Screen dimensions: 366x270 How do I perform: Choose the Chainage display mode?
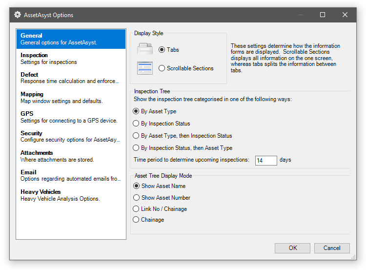[137, 220]
